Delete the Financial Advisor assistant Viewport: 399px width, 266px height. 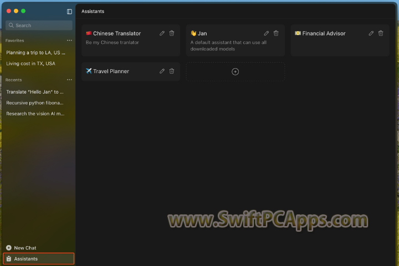point(381,33)
